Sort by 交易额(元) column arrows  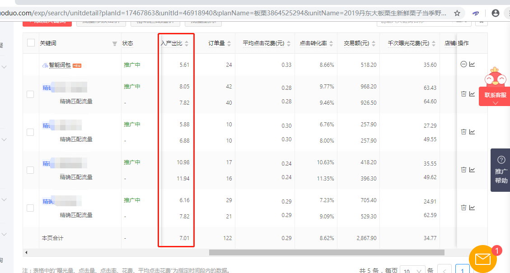click(x=374, y=44)
